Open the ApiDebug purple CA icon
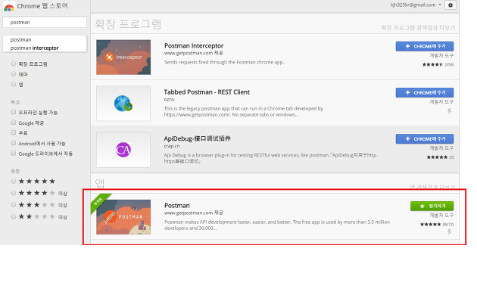Viewport: 477px width, 292px height. click(x=123, y=150)
